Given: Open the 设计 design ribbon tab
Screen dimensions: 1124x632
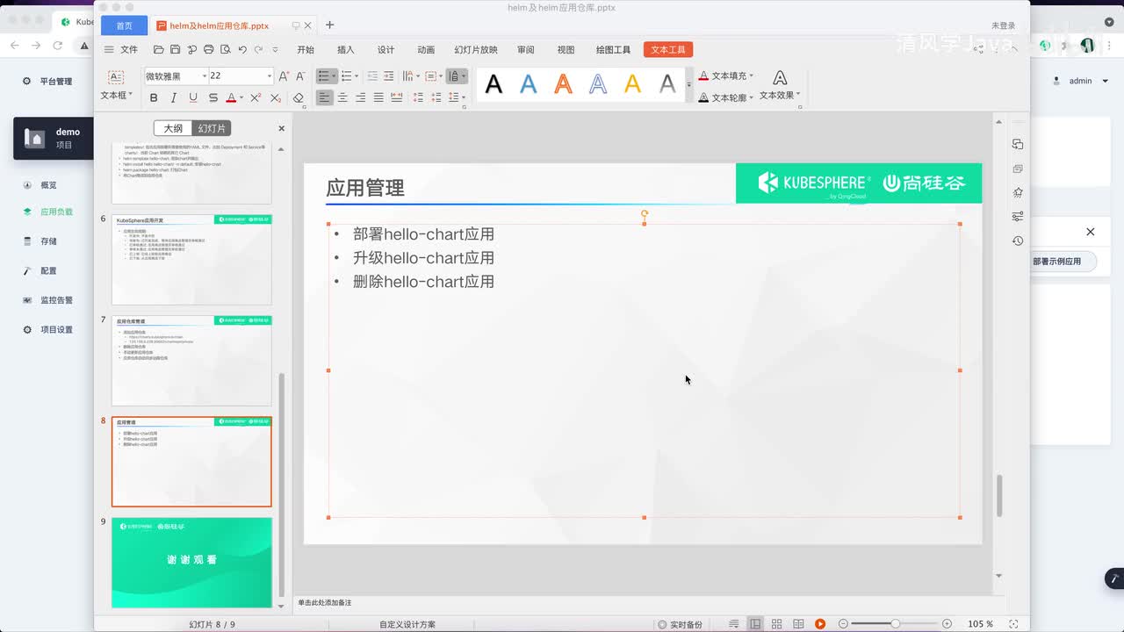Looking at the screenshot, I should coord(386,50).
